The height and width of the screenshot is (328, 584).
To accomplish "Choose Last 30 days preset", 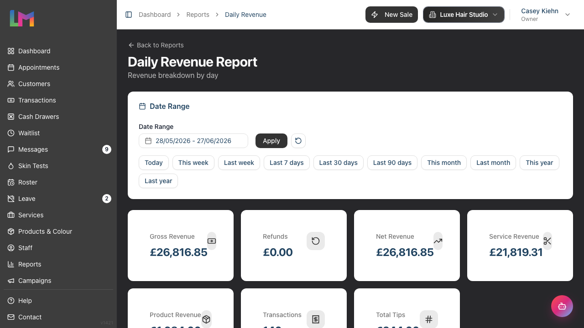I will point(339,163).
